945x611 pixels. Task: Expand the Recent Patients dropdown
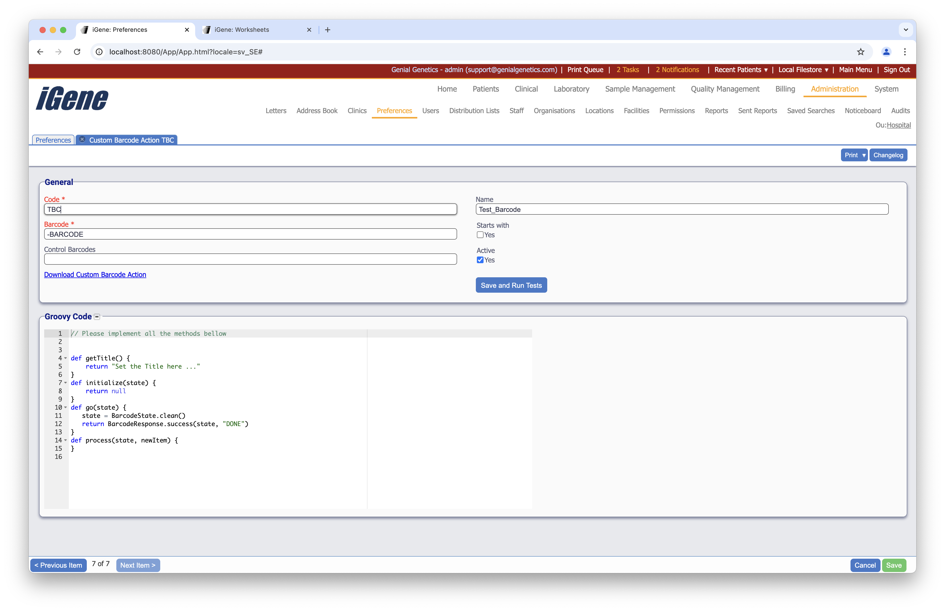741,70
